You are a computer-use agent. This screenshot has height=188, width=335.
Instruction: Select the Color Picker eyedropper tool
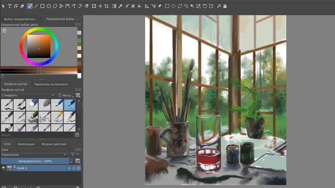click(x=120, y=6)
